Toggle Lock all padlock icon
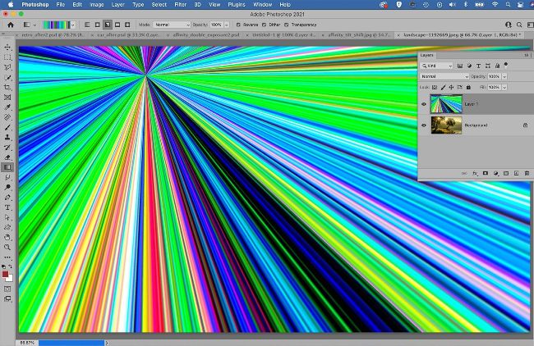 pyautogui.click(x=468, y=88)
